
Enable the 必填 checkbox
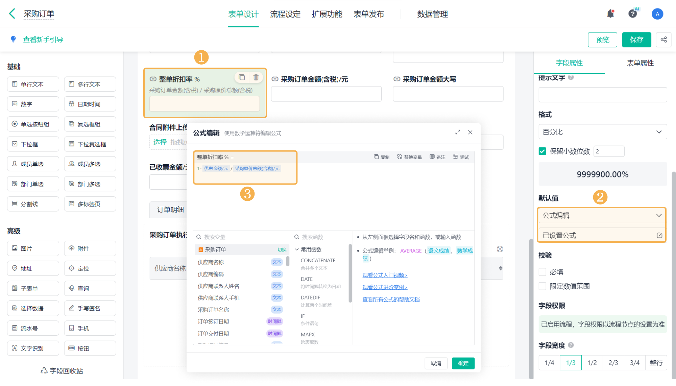click(542, 272)
